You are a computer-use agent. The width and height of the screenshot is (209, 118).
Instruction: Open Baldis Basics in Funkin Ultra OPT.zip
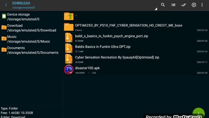pyautogui.click(x=103, y=47)
